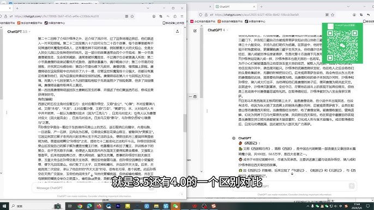The height and width of the screenshot is (210, 374).
Task: Open the extensions icon in left browser toolbar
Action: coord(175,16)
